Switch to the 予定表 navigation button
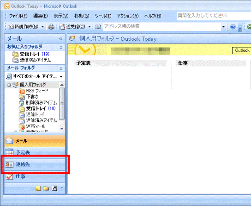The width and height of the screenshot is (251, 206). [x=35, y=152]
